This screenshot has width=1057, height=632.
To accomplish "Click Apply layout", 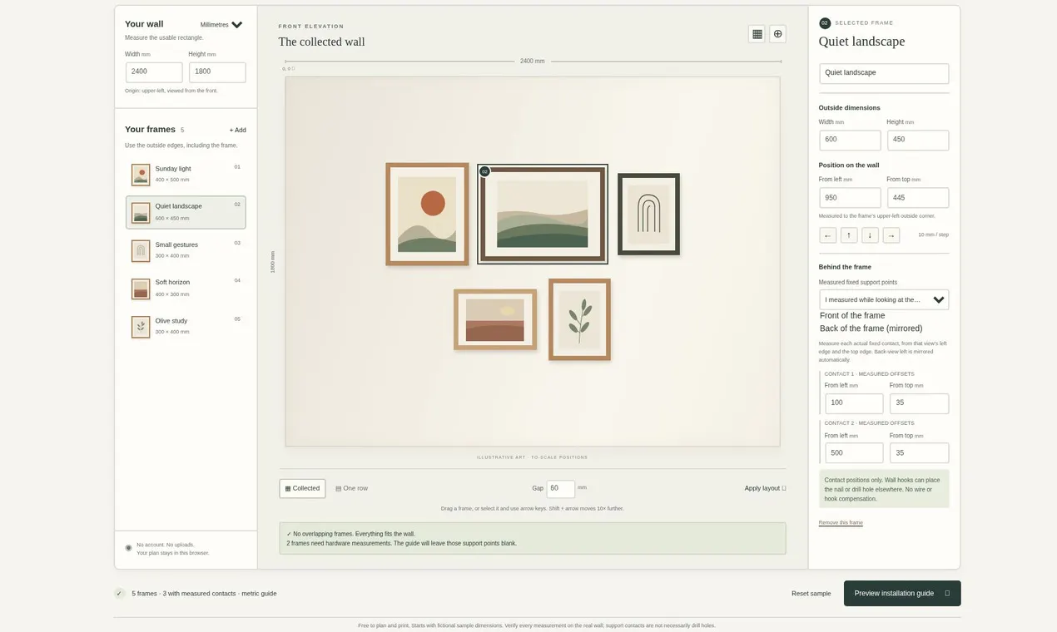I will (x=765, y=488).
